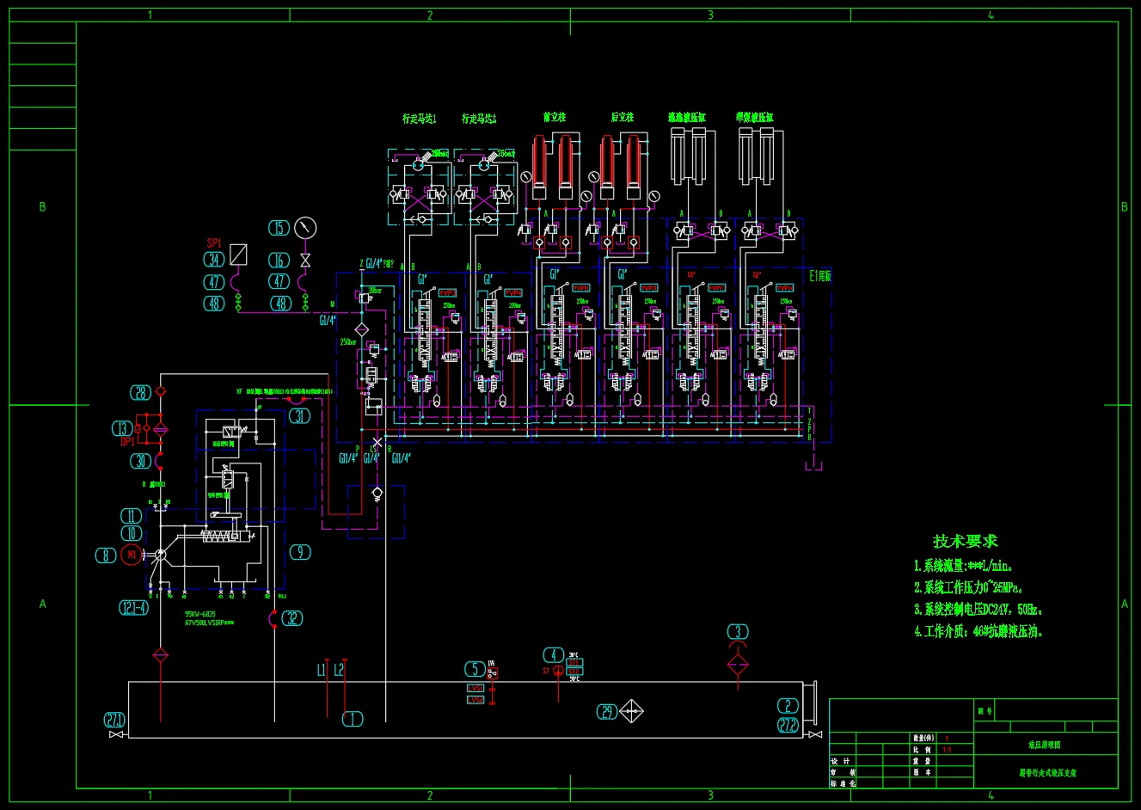Image resolution: width=1141 pixels, height=810 pixels.
Task: Select balloon number 29
Action: click(608, 712)
